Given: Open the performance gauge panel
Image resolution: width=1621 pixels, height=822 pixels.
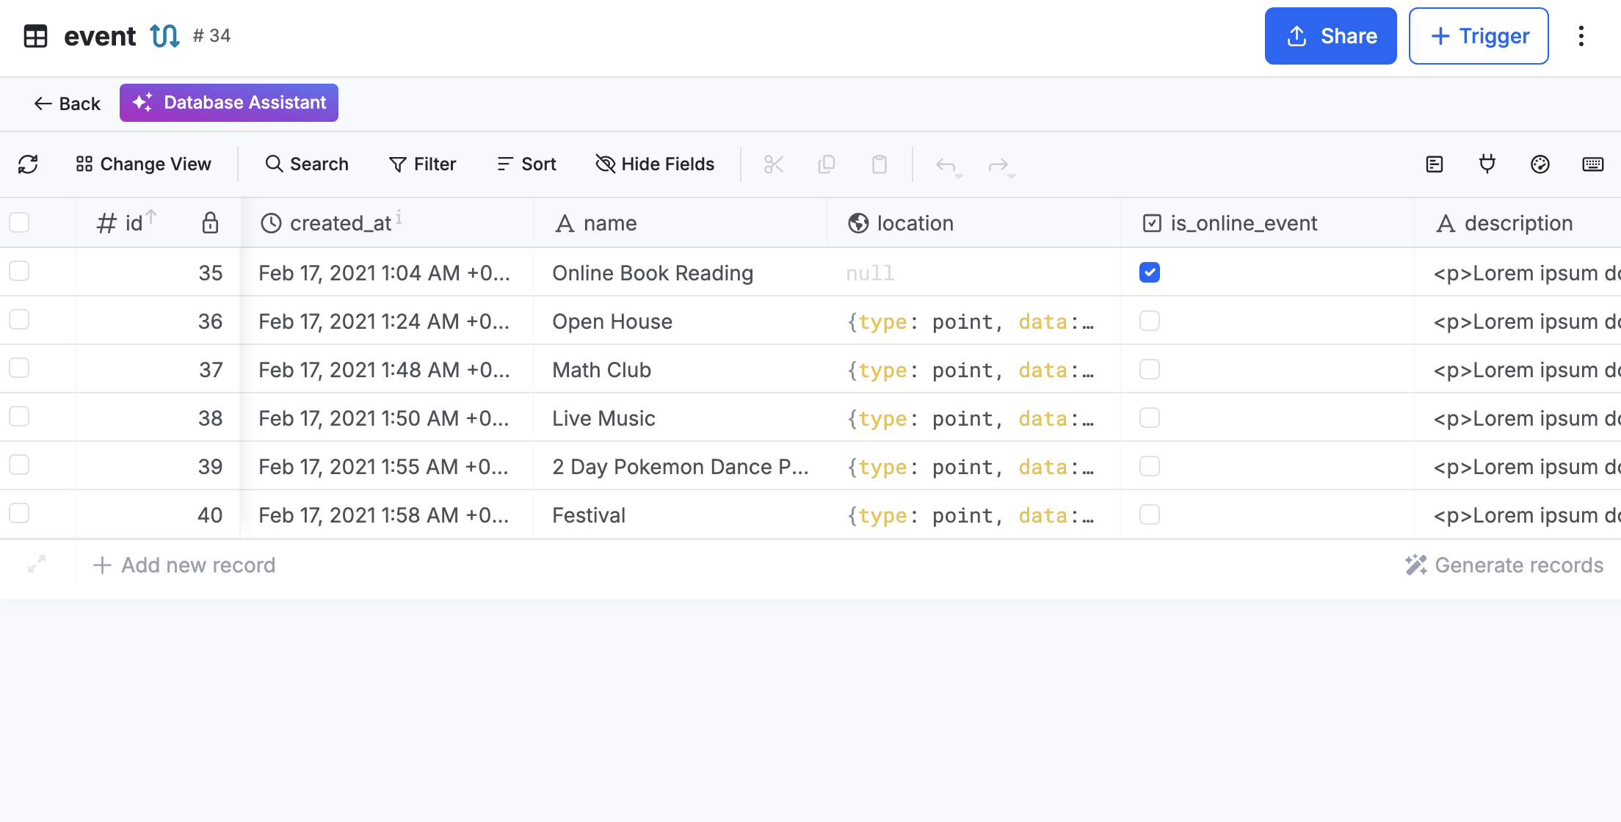Looking at the screenshot, I should point(1540,164).
